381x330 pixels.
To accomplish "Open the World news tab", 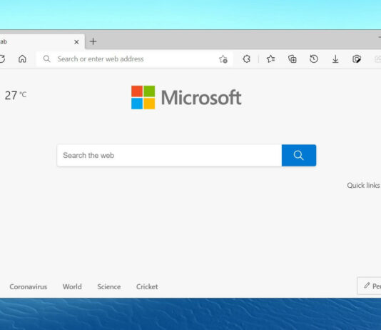I will pyautogui.click(x=72, y=286).
